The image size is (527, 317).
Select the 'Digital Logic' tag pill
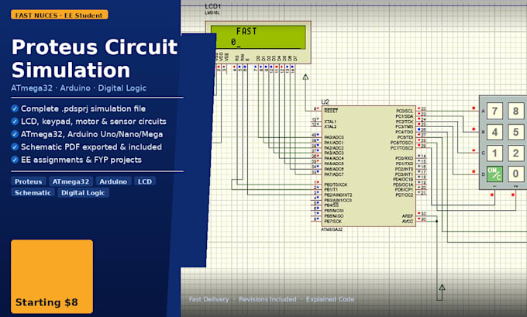click(x=83, y=193)
